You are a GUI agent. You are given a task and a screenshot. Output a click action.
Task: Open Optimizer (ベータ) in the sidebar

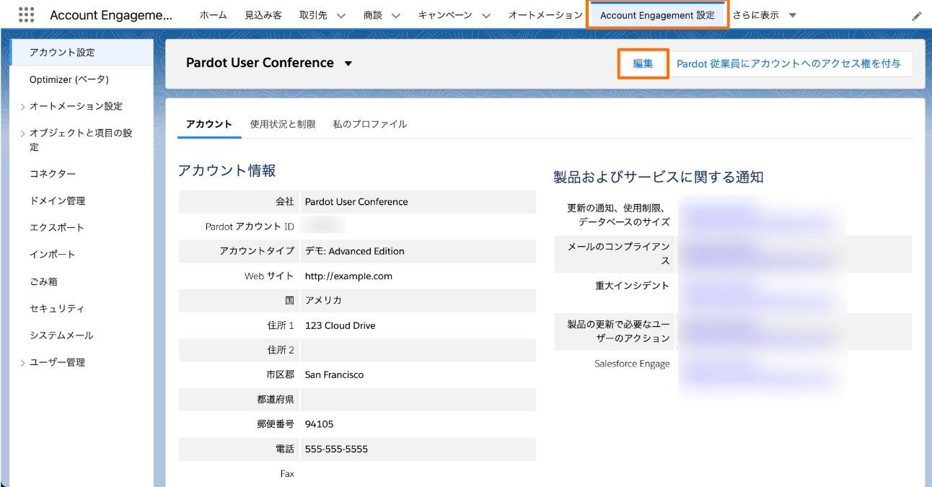point(69,79)
